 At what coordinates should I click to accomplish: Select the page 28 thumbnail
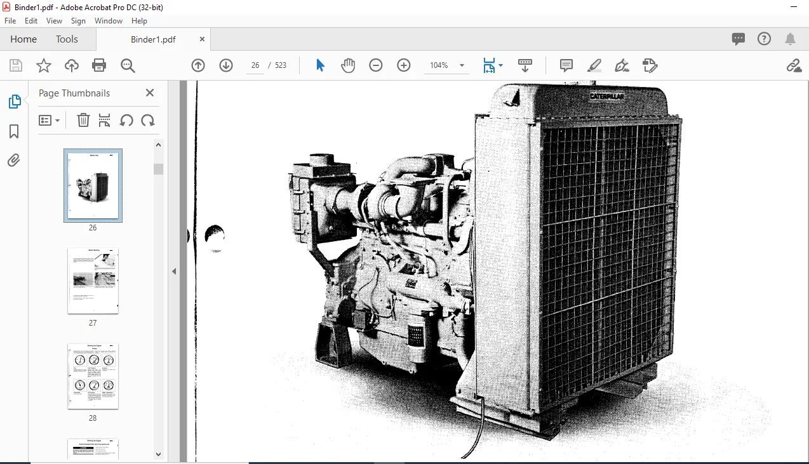(x=93, y=376)
